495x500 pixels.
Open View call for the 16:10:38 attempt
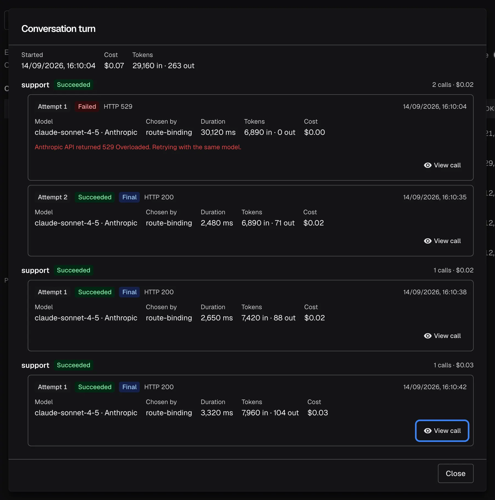click(442, 336)
